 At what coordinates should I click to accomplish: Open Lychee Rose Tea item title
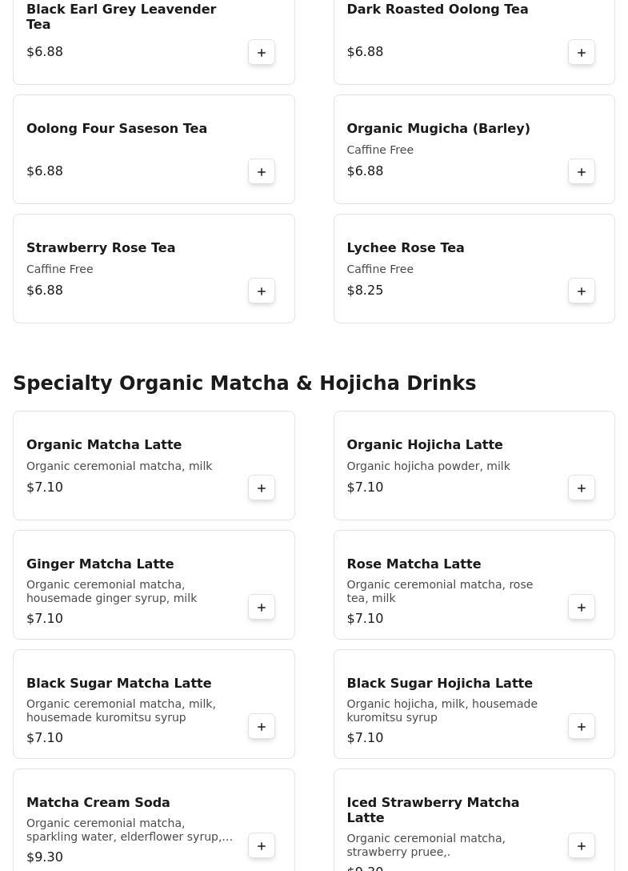pyautogui.click(x=406, y=248)
